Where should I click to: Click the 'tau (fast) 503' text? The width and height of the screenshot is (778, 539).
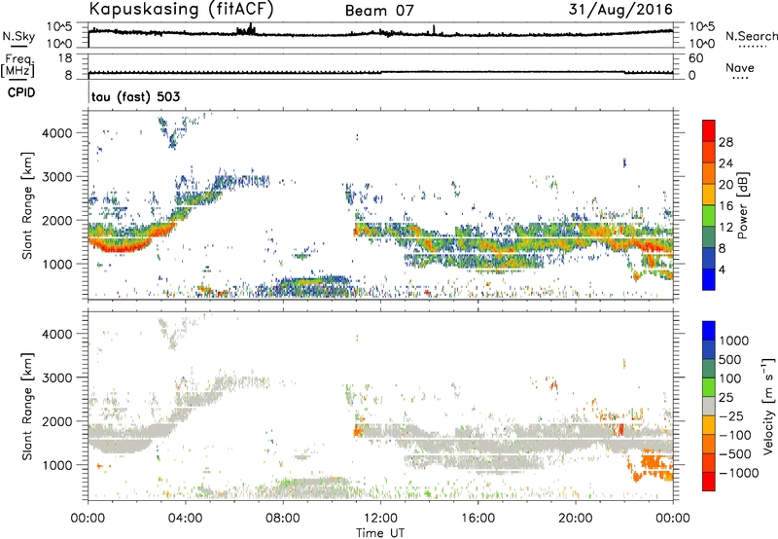point(135,96)
